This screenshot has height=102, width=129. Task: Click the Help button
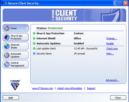11,98
